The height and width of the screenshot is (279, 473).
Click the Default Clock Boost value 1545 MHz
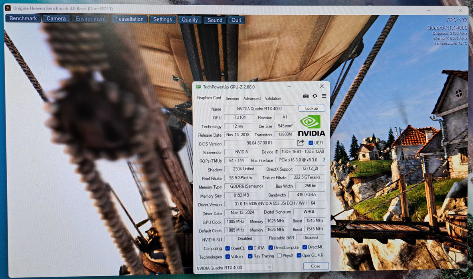pyautogui.click(x=315, y=229)
